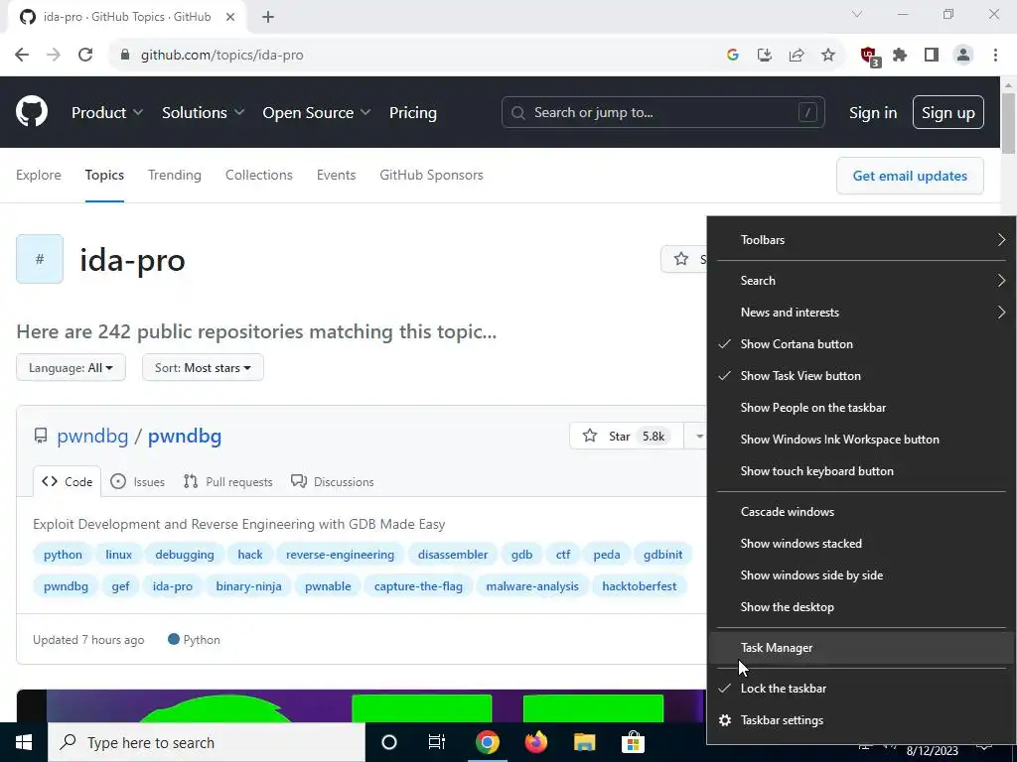Open the Open Source dropdown
The width and height of the screenshot is (1017, 762).
317,113
